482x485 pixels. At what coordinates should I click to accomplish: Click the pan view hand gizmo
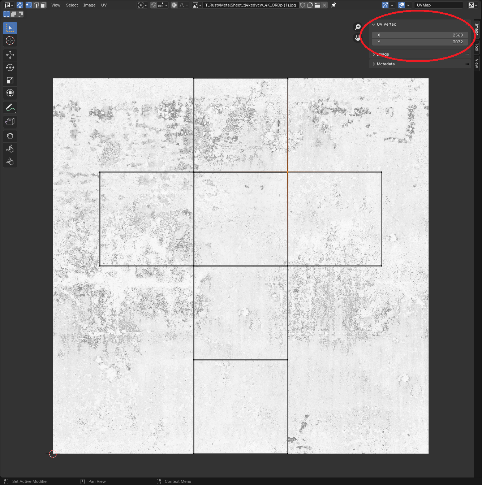[x=358, y=38]
